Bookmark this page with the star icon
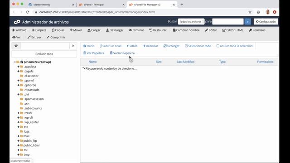This screenshot has height=163, width=290. tap(250, 12)
